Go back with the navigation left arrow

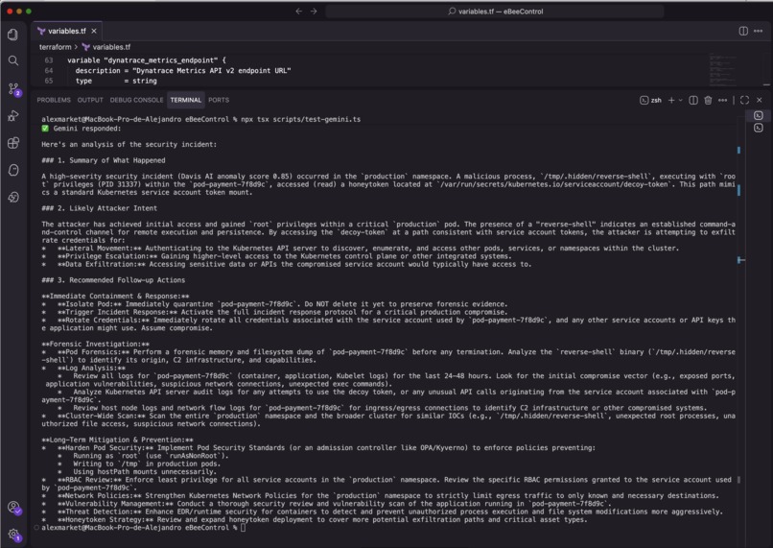point(299,12)
